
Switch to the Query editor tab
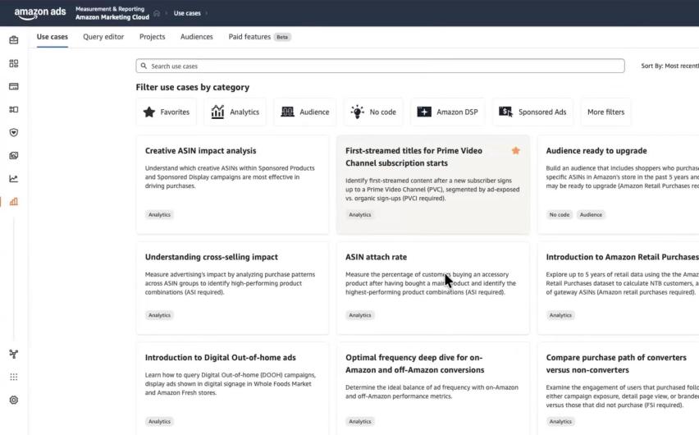click(103, 37)
